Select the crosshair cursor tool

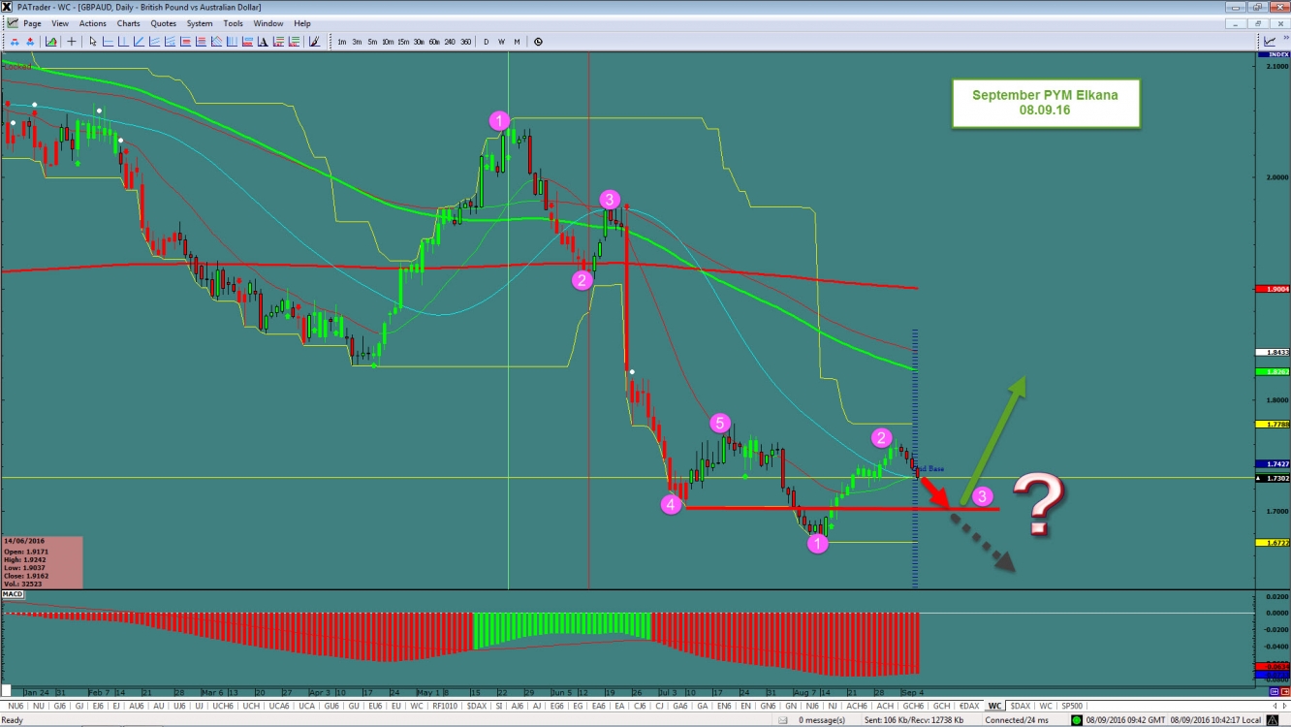click(x=71, y=42)
